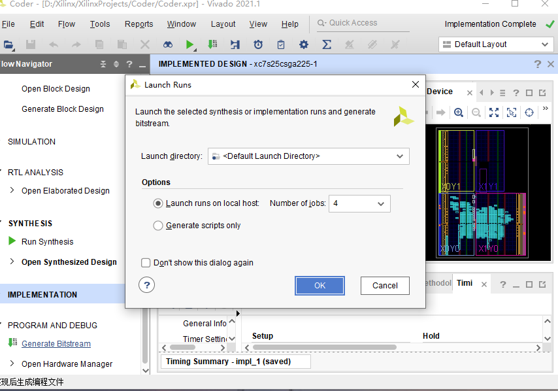Screen dimensions: 558x391
Task: Click the Generate Bitstream toolbar icon
Action: point(212,44)
